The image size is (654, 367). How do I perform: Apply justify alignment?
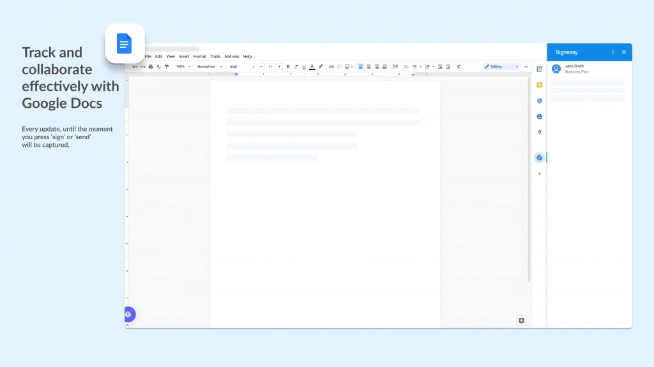[x=384, y=67]
